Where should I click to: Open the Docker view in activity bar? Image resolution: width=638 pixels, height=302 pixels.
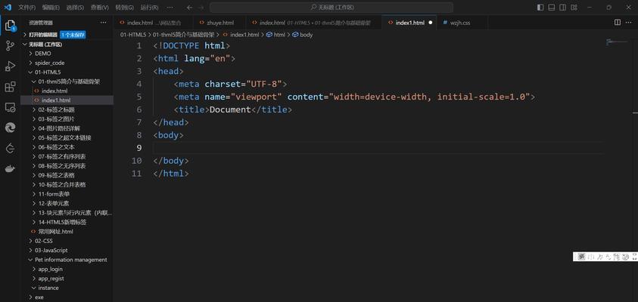[10, 169]
